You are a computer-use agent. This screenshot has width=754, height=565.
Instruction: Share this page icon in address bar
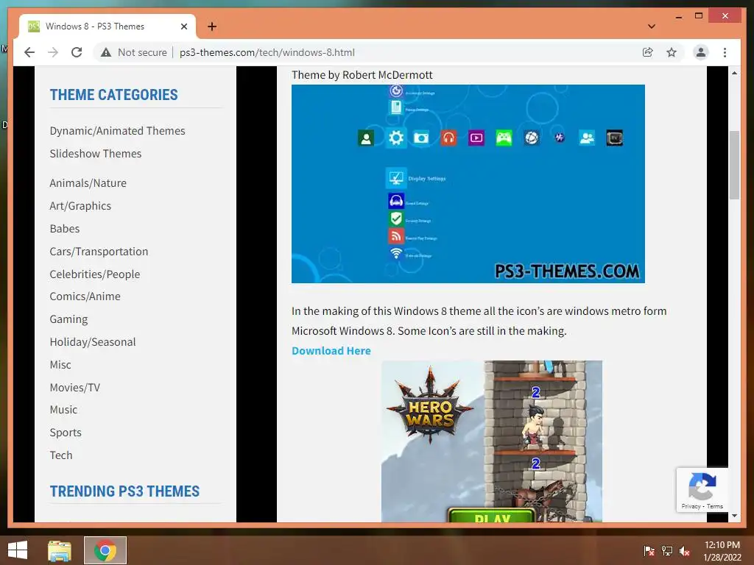tap(648, 52)
